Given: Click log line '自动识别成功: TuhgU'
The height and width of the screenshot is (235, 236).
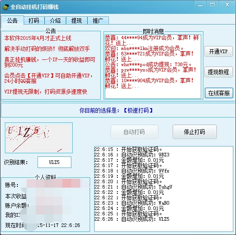Looking at the screenshot, I should [133, 187].
